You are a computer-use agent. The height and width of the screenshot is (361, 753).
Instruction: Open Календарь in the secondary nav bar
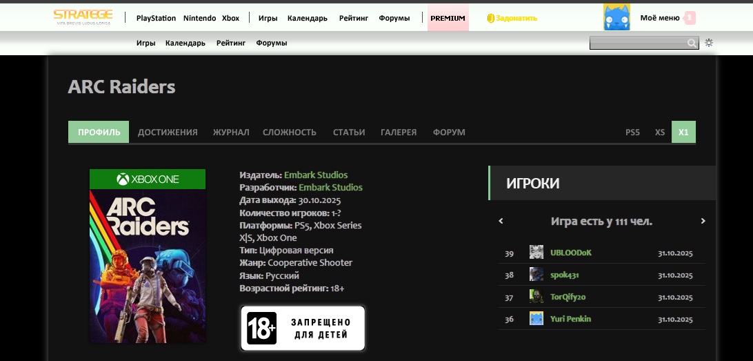pyautogui.click(x=185, y=43)
